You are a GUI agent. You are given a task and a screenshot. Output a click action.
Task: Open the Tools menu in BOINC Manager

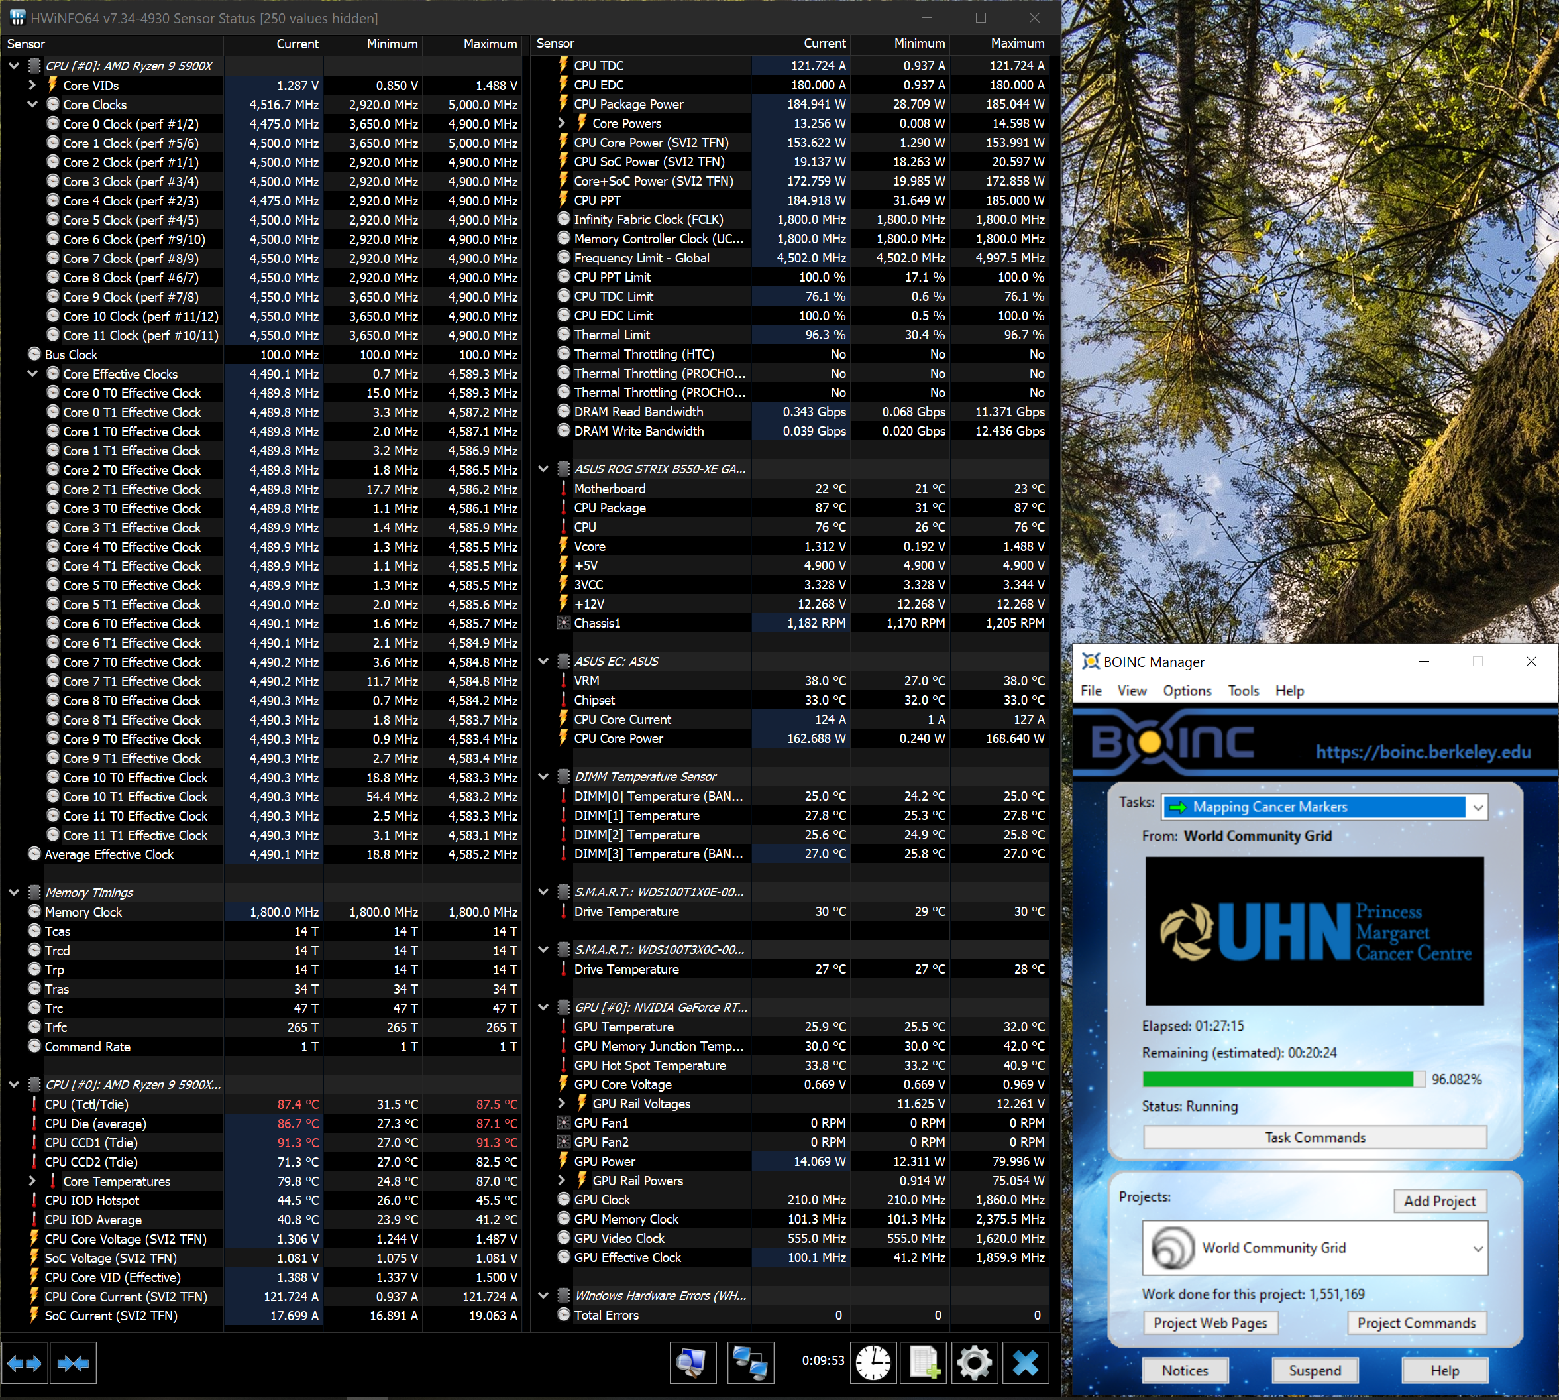click(x=1243, y=691)
